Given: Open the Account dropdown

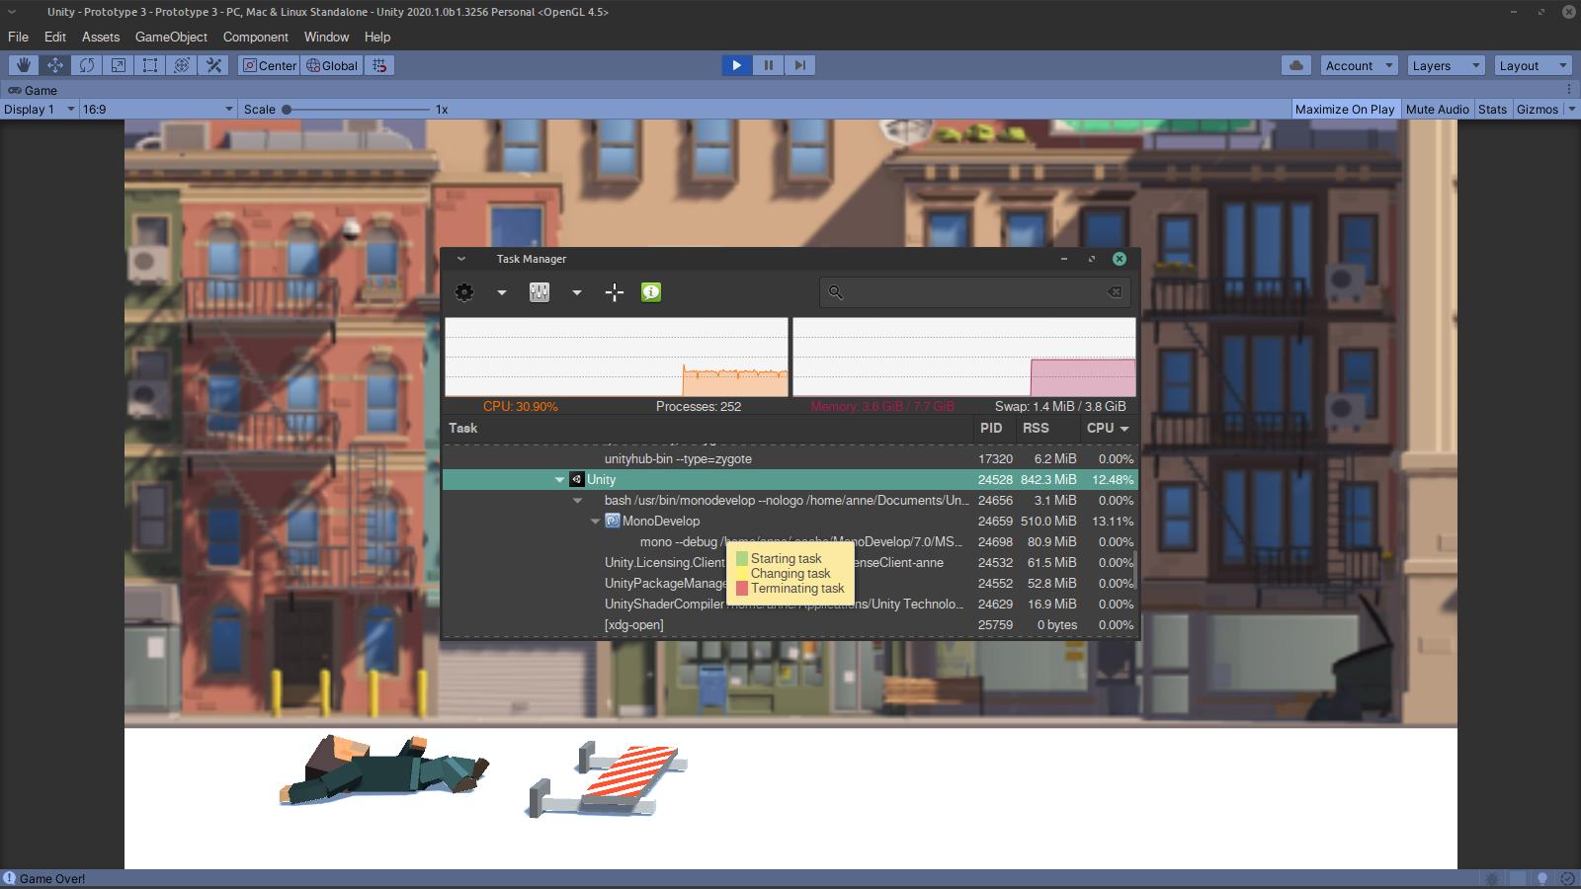Looking at the screenshot, I should pos(1358,65).
